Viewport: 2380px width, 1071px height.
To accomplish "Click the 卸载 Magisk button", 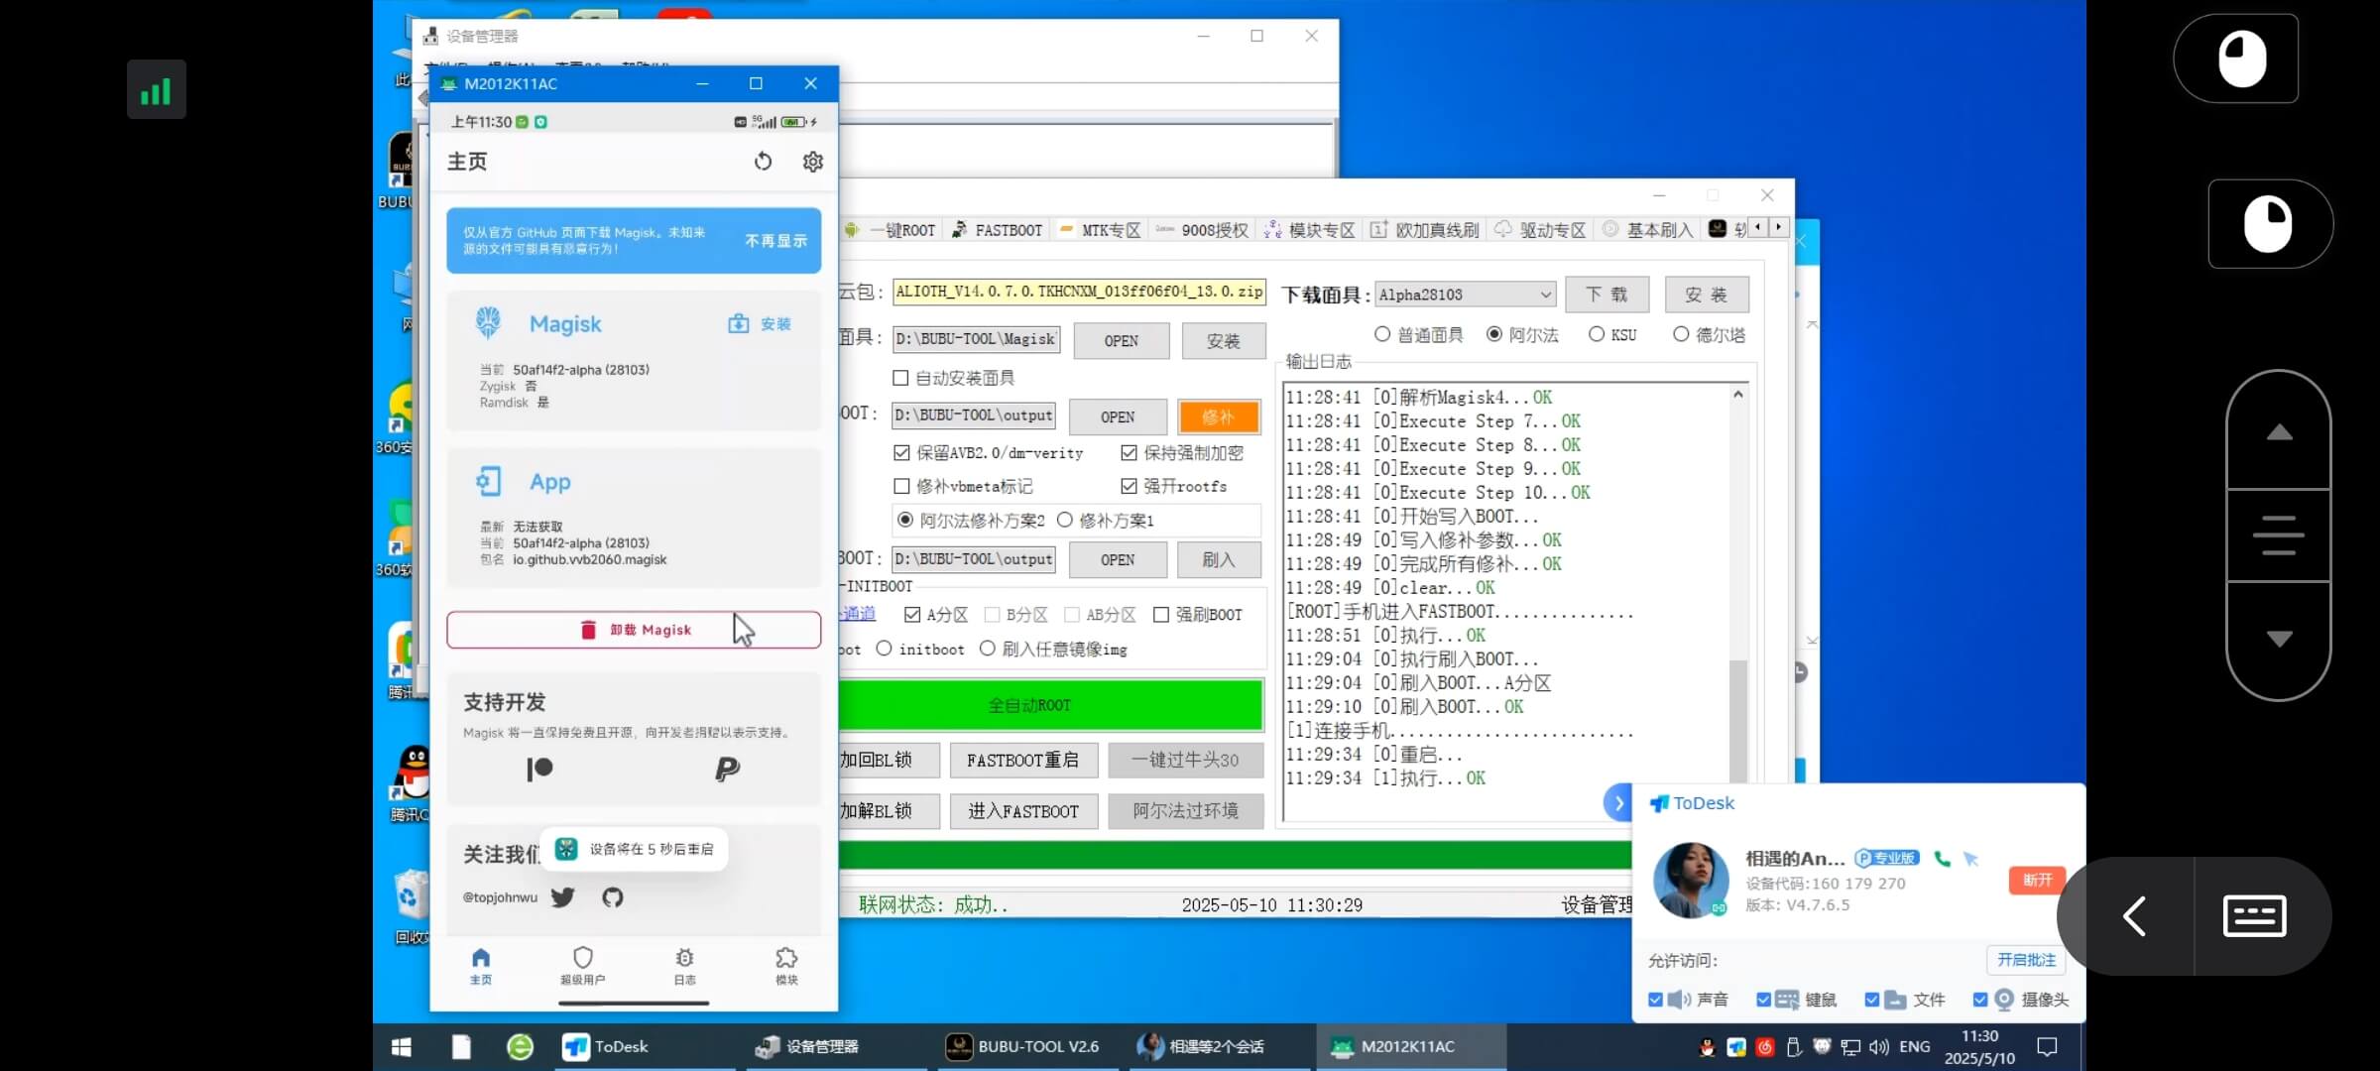I will click(x=634, y=629).
